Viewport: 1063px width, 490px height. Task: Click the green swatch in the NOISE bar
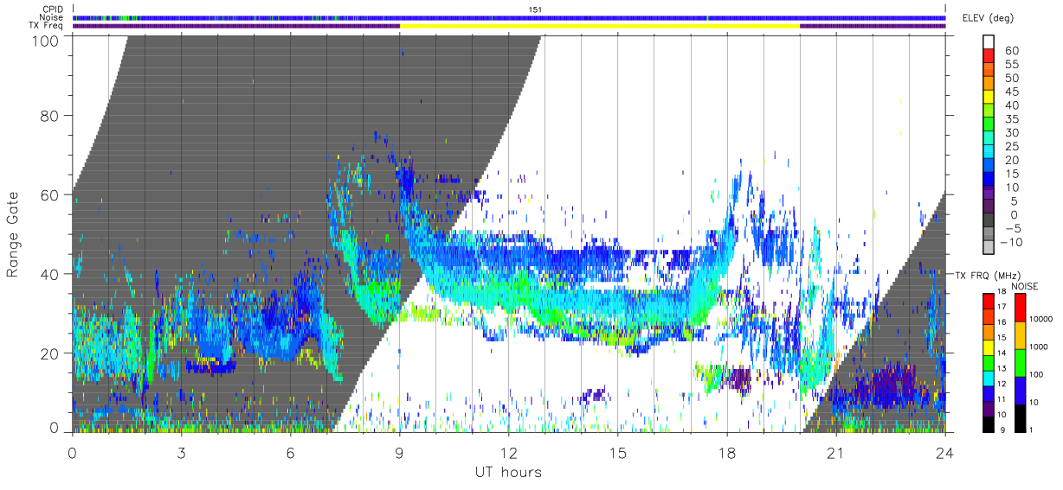[1020, 363]
